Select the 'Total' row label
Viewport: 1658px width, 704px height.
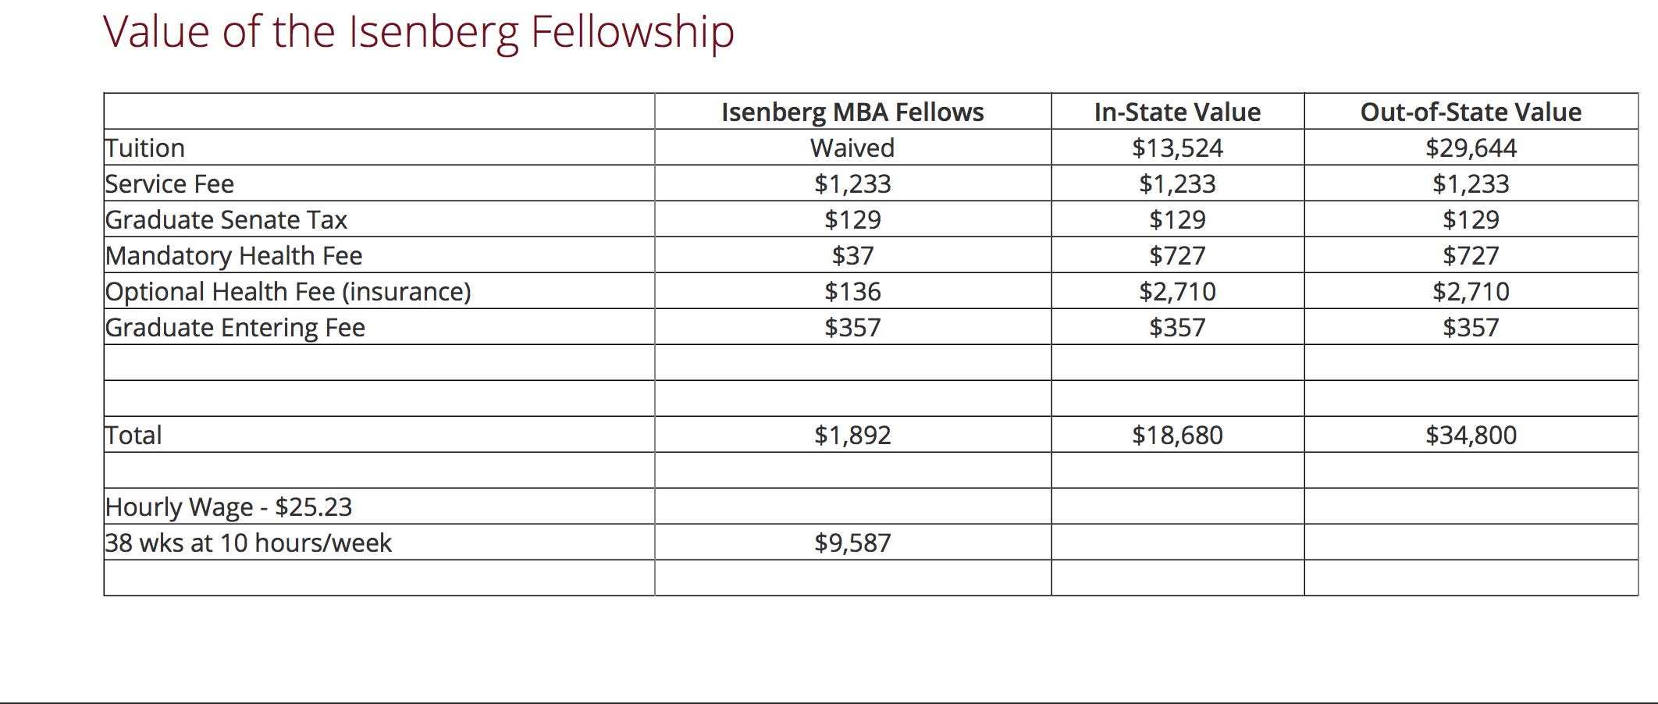pyautogui.click(x=133, y=436)
